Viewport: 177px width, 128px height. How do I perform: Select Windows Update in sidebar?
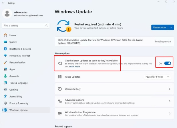point(26,110)
